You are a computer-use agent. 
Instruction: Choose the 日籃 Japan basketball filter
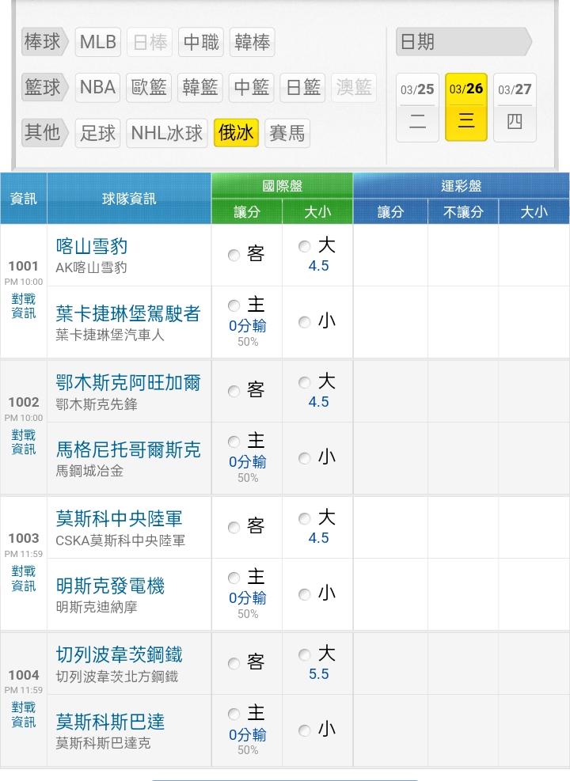pyautogui.click(x=303, y=87)
